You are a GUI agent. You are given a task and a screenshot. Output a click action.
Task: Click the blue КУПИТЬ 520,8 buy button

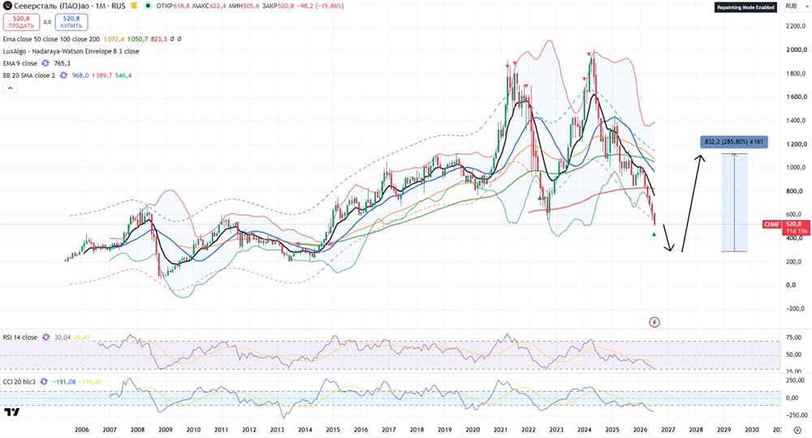[x=71, y=22]
